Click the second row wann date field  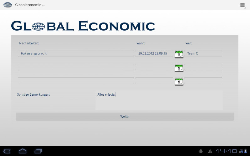click(154, 67)
